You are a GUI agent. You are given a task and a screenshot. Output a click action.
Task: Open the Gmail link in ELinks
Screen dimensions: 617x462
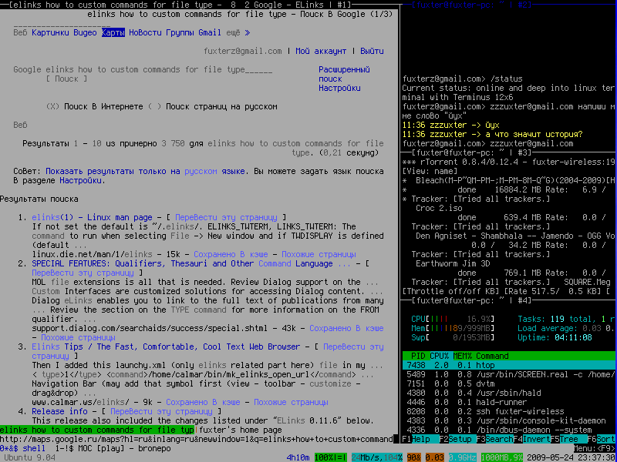coord(210,32)
